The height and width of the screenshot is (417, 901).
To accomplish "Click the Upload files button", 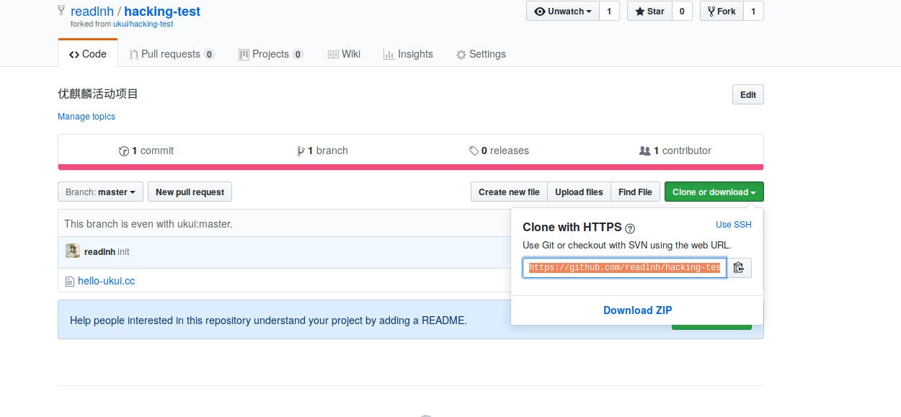I will (579, 192).
